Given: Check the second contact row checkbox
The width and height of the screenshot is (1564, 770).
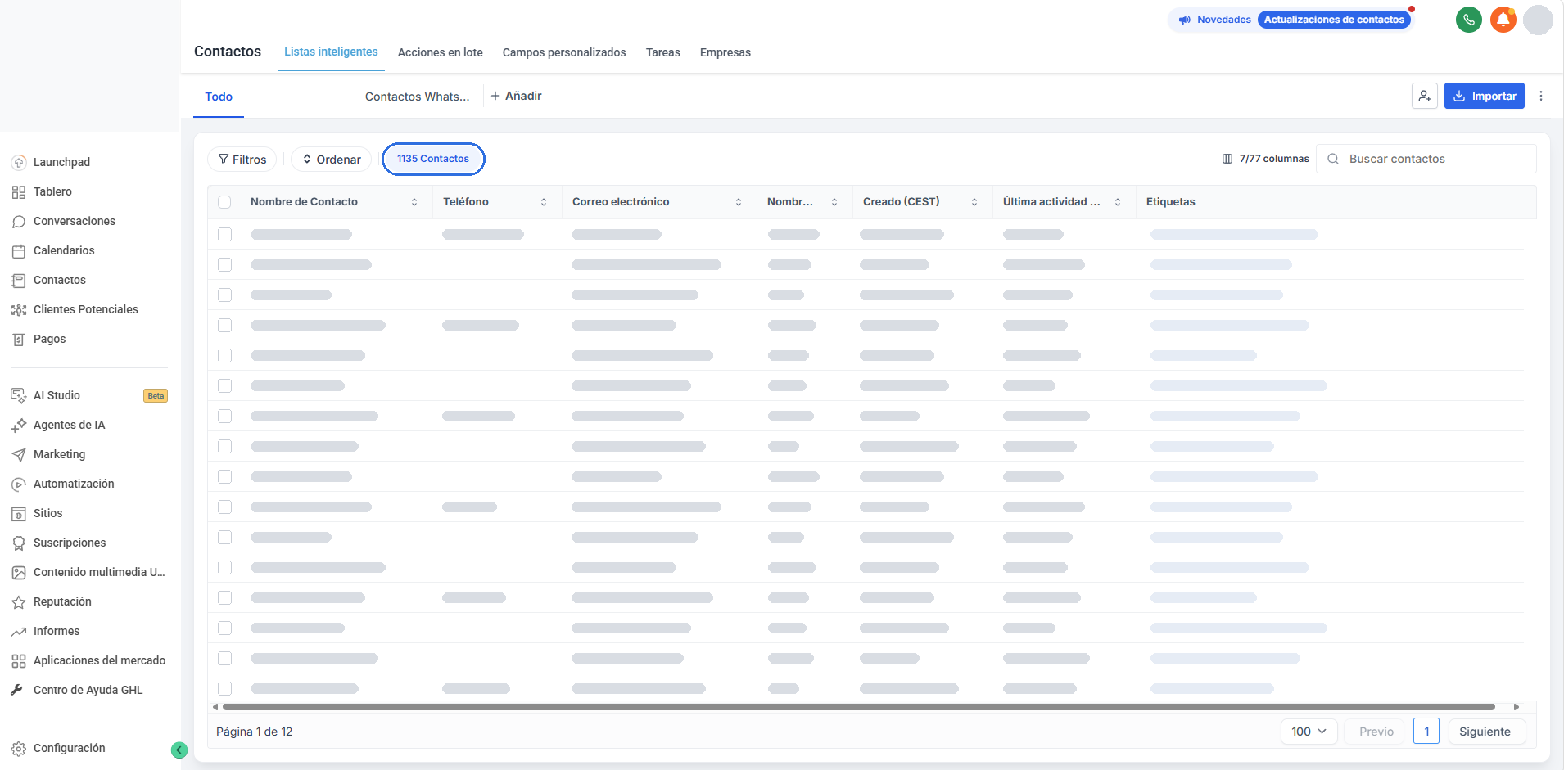Looking at the screenshot, I should click(x=224, y=264).
